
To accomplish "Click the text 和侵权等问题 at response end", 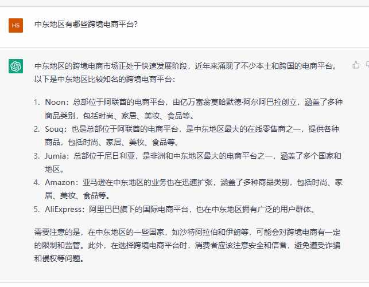I will [59, 258].
